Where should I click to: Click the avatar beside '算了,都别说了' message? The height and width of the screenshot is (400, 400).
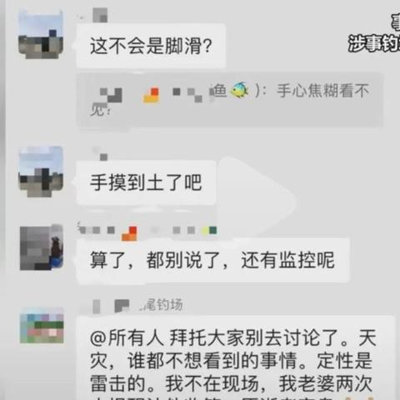tap(42, 247)
